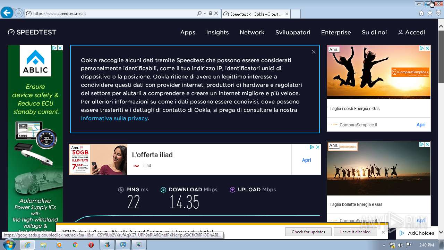
Task: Click AdChoices info icon on ABLIC ad
Action: 54,48
